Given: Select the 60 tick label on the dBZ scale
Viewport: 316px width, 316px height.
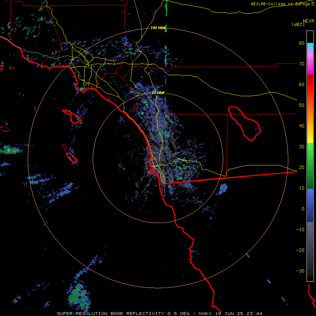Looking at the screenshot, I should coord(302,85).
